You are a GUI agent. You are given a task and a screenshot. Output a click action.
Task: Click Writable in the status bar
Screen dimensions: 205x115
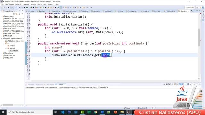(127, 108)
